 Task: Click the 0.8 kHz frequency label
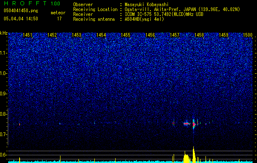(x=3, y=114)
